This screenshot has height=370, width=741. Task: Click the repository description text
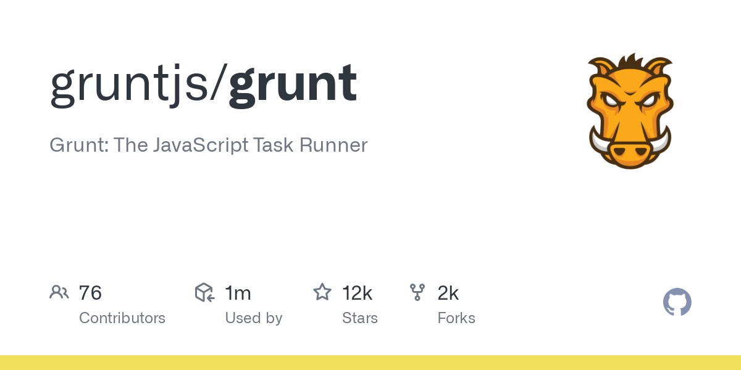click(x=208, y=145)
